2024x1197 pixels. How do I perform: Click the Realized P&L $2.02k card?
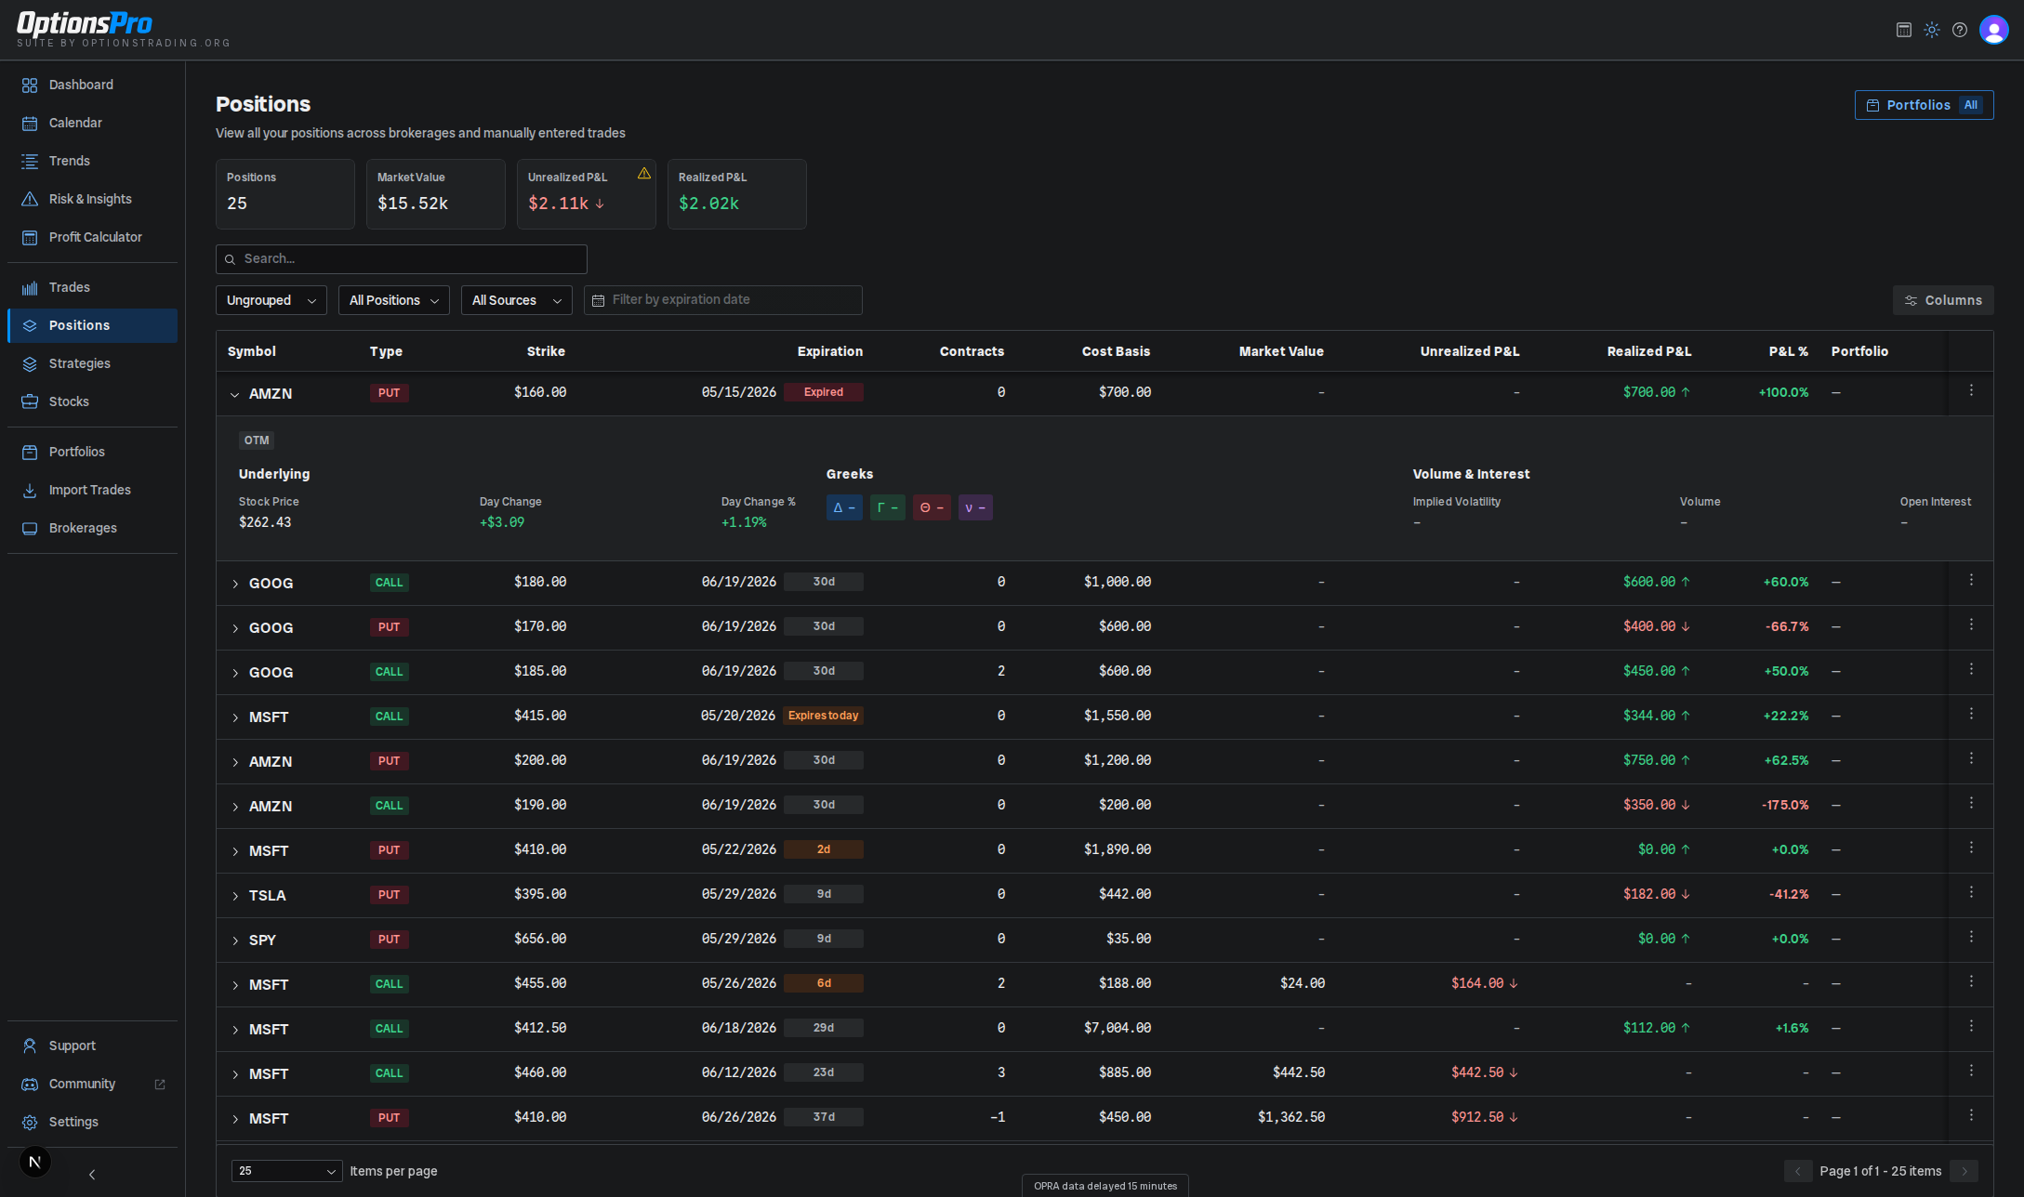(737, 194)
